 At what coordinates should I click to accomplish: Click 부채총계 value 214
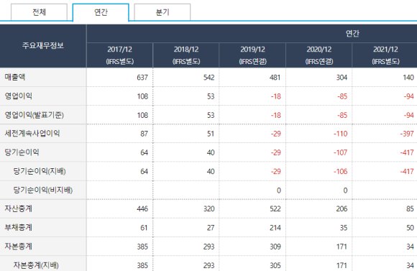point(275,228)
